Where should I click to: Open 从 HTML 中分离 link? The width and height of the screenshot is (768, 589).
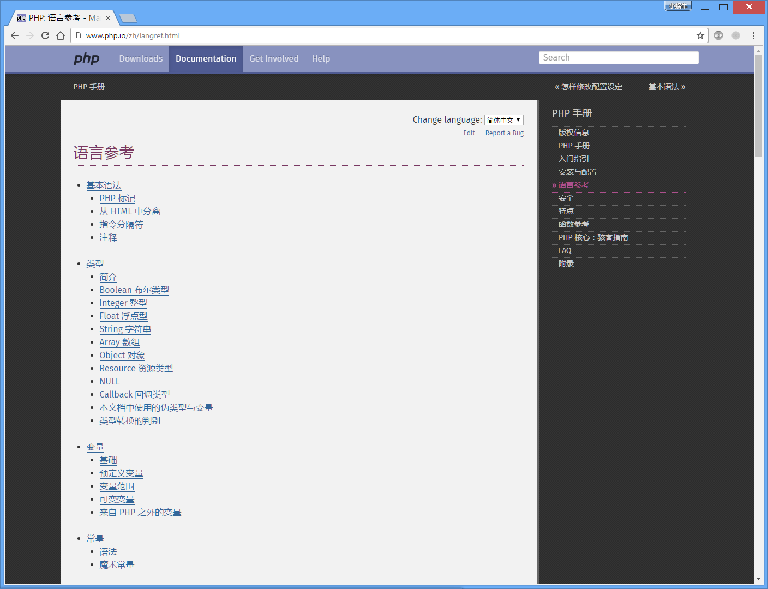click(130, 212)
